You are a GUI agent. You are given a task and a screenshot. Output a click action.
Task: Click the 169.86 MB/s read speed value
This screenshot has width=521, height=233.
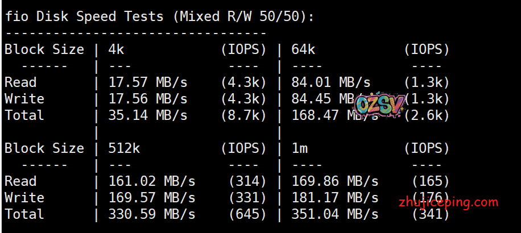click(x=334, y=181)
